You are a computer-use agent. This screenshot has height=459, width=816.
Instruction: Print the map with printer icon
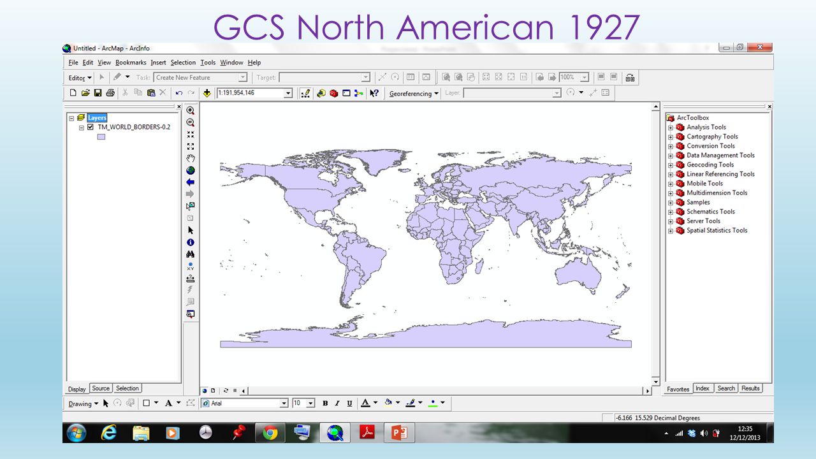click(x=110, y=93)
